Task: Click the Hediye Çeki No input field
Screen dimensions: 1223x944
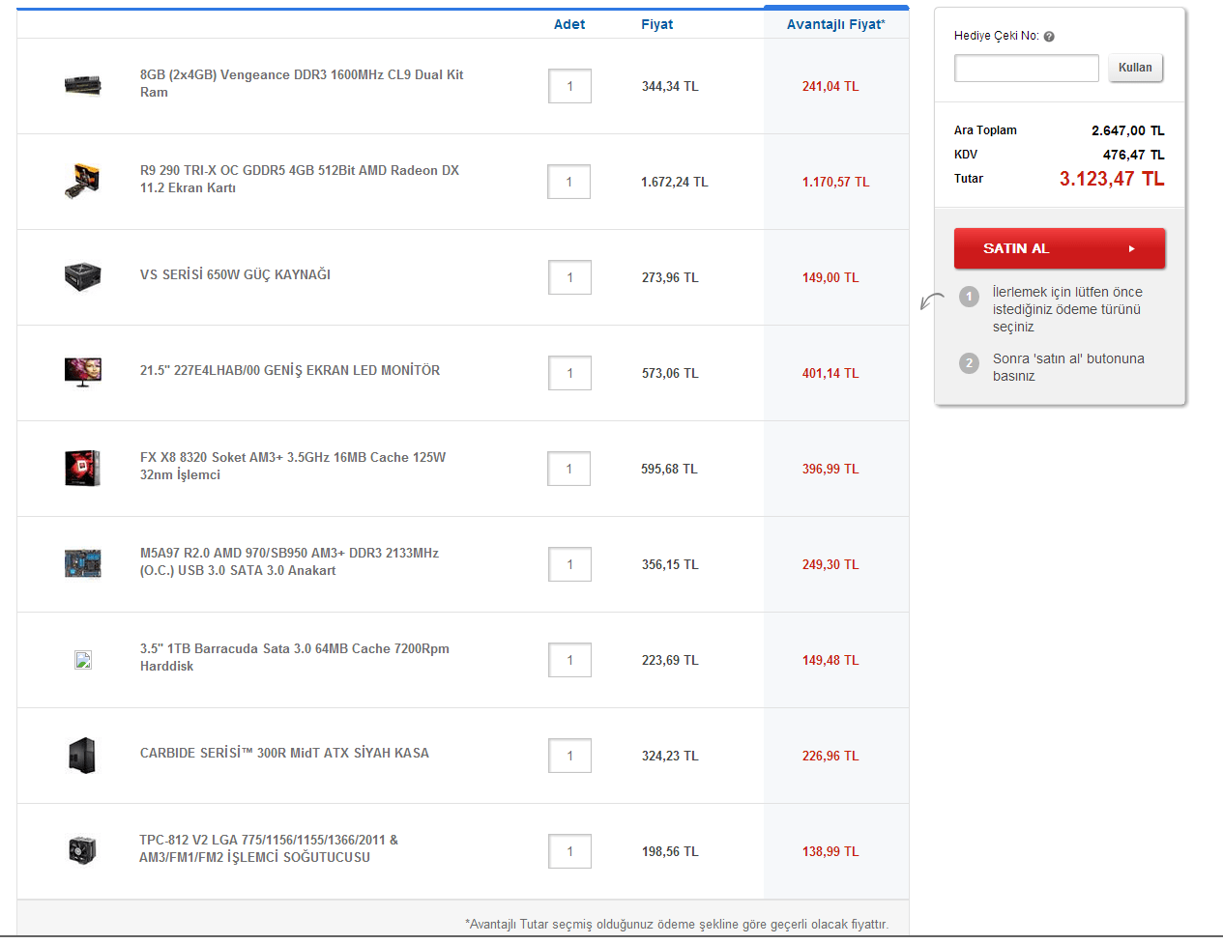Action: tap(1027, 68)
